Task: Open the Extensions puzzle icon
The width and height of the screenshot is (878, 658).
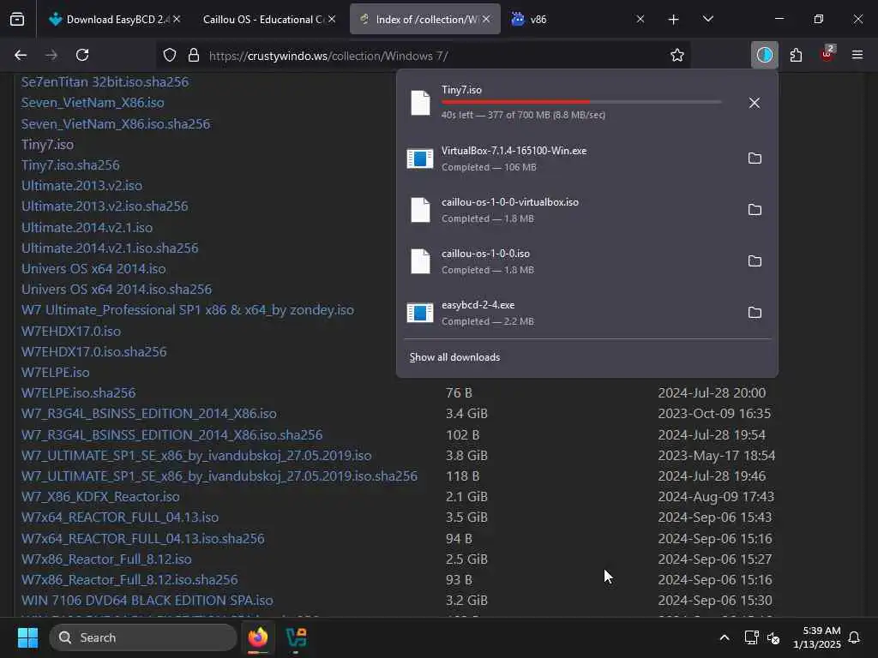Action: pos(796,55)
